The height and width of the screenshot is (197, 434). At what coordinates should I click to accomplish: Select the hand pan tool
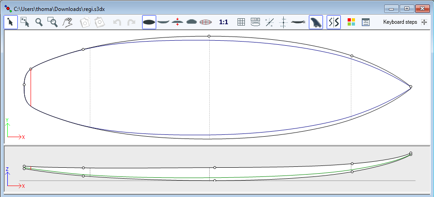click(x=68, y=22)
